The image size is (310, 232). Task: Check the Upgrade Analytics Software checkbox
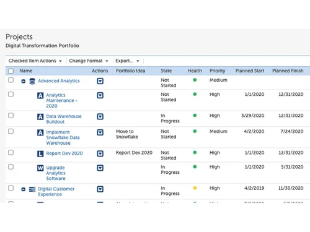11,166
